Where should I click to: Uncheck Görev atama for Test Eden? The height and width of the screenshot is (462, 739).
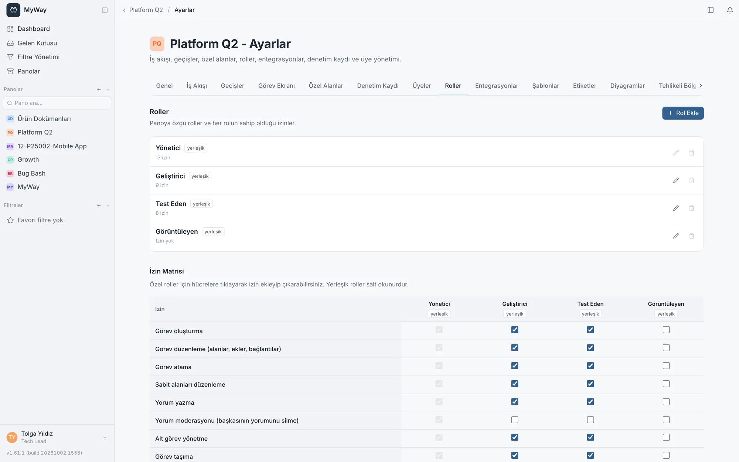point(590,366)
